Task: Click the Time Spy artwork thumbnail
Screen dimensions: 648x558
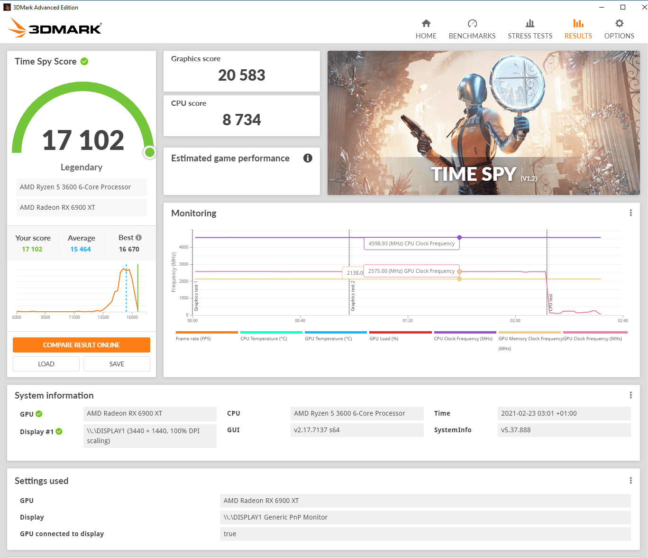Action: [x=484, y=123]
